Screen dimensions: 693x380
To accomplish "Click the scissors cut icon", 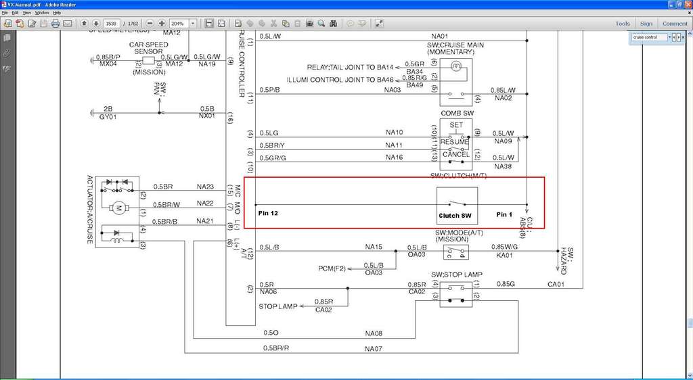I will click(x=274, y=24).
